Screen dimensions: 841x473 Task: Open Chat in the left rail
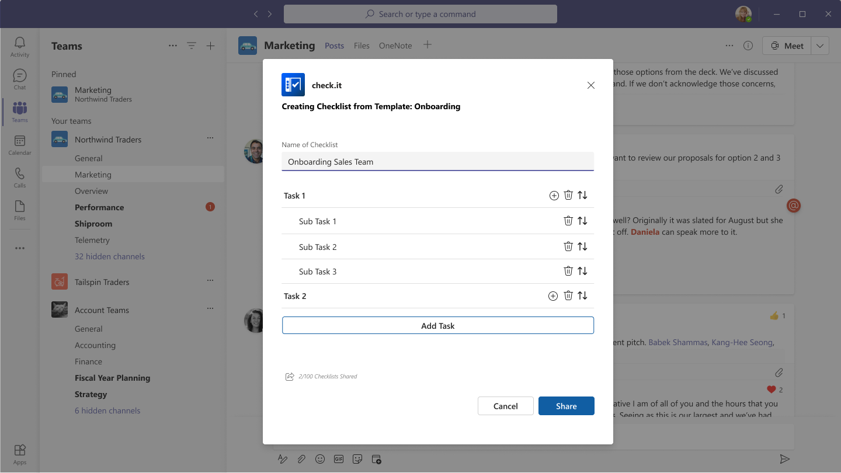pyautogui.click(x=20, y=79)
